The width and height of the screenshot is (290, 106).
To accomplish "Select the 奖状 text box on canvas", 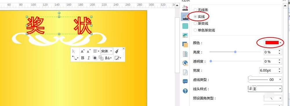I will pos(59,25).
